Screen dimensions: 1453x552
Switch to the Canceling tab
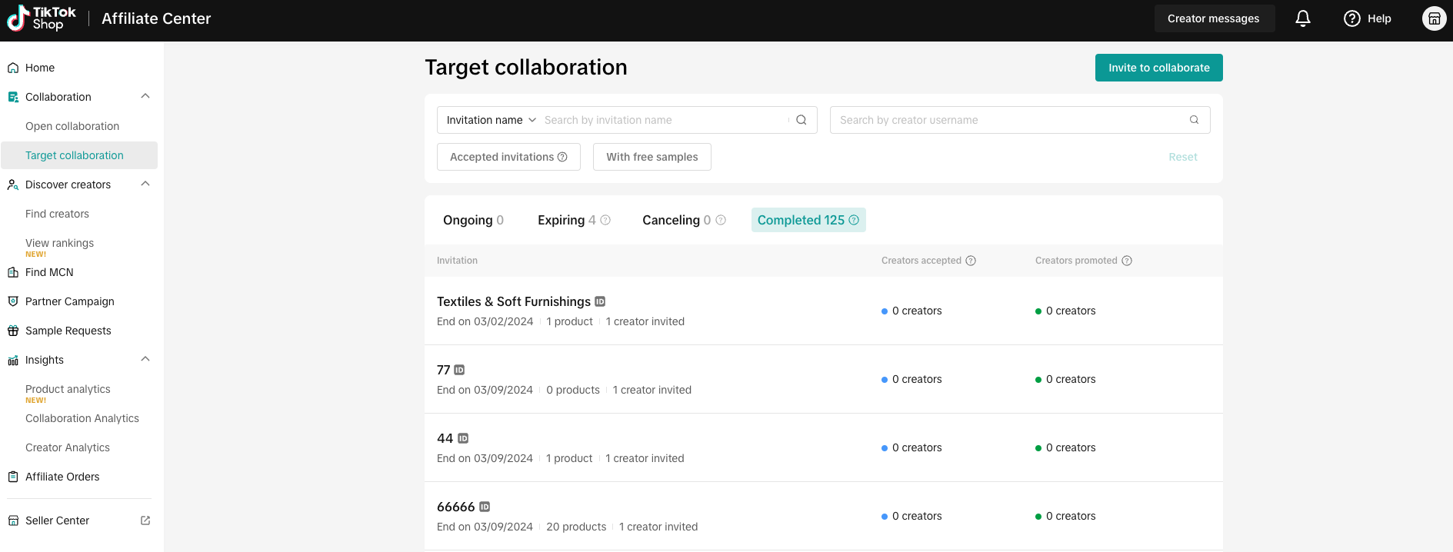click(x=684, y=220)
